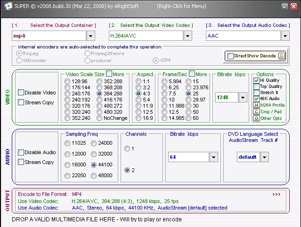Click the D icon beside DirectShow Decode
Viewport: 301px width, 227px height.
tap(282, 56)
